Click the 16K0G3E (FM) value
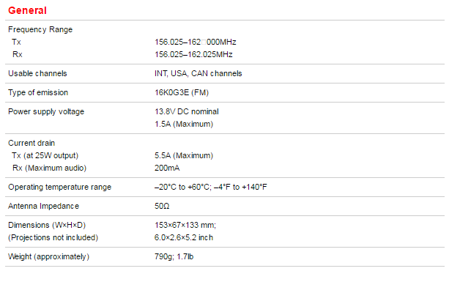The image size is (460, 282). pyautogui.click(x=182, y=92)
